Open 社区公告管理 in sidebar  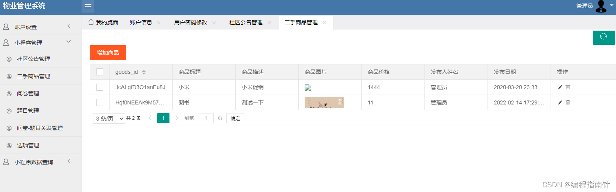(41, 59)
